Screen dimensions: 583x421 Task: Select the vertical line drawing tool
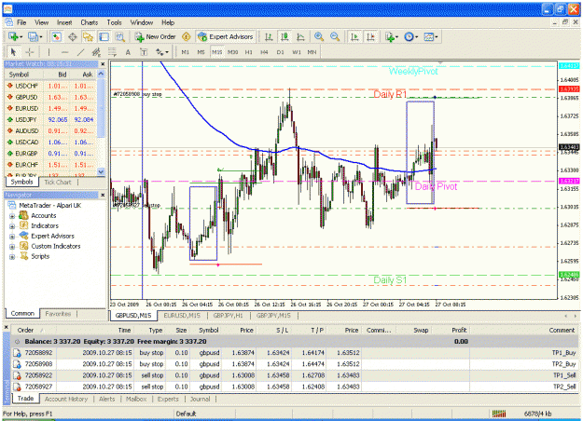pos(49,52)
